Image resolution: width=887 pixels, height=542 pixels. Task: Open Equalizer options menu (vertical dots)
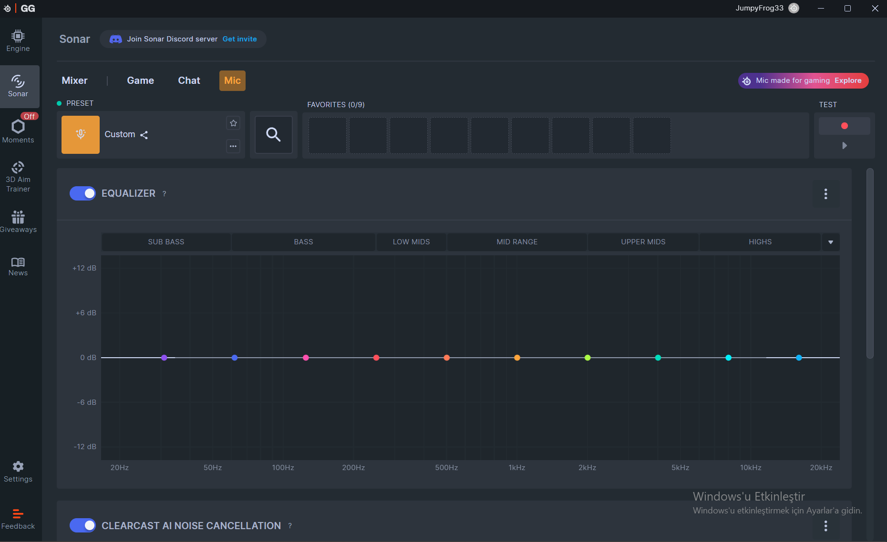[826, 194]
